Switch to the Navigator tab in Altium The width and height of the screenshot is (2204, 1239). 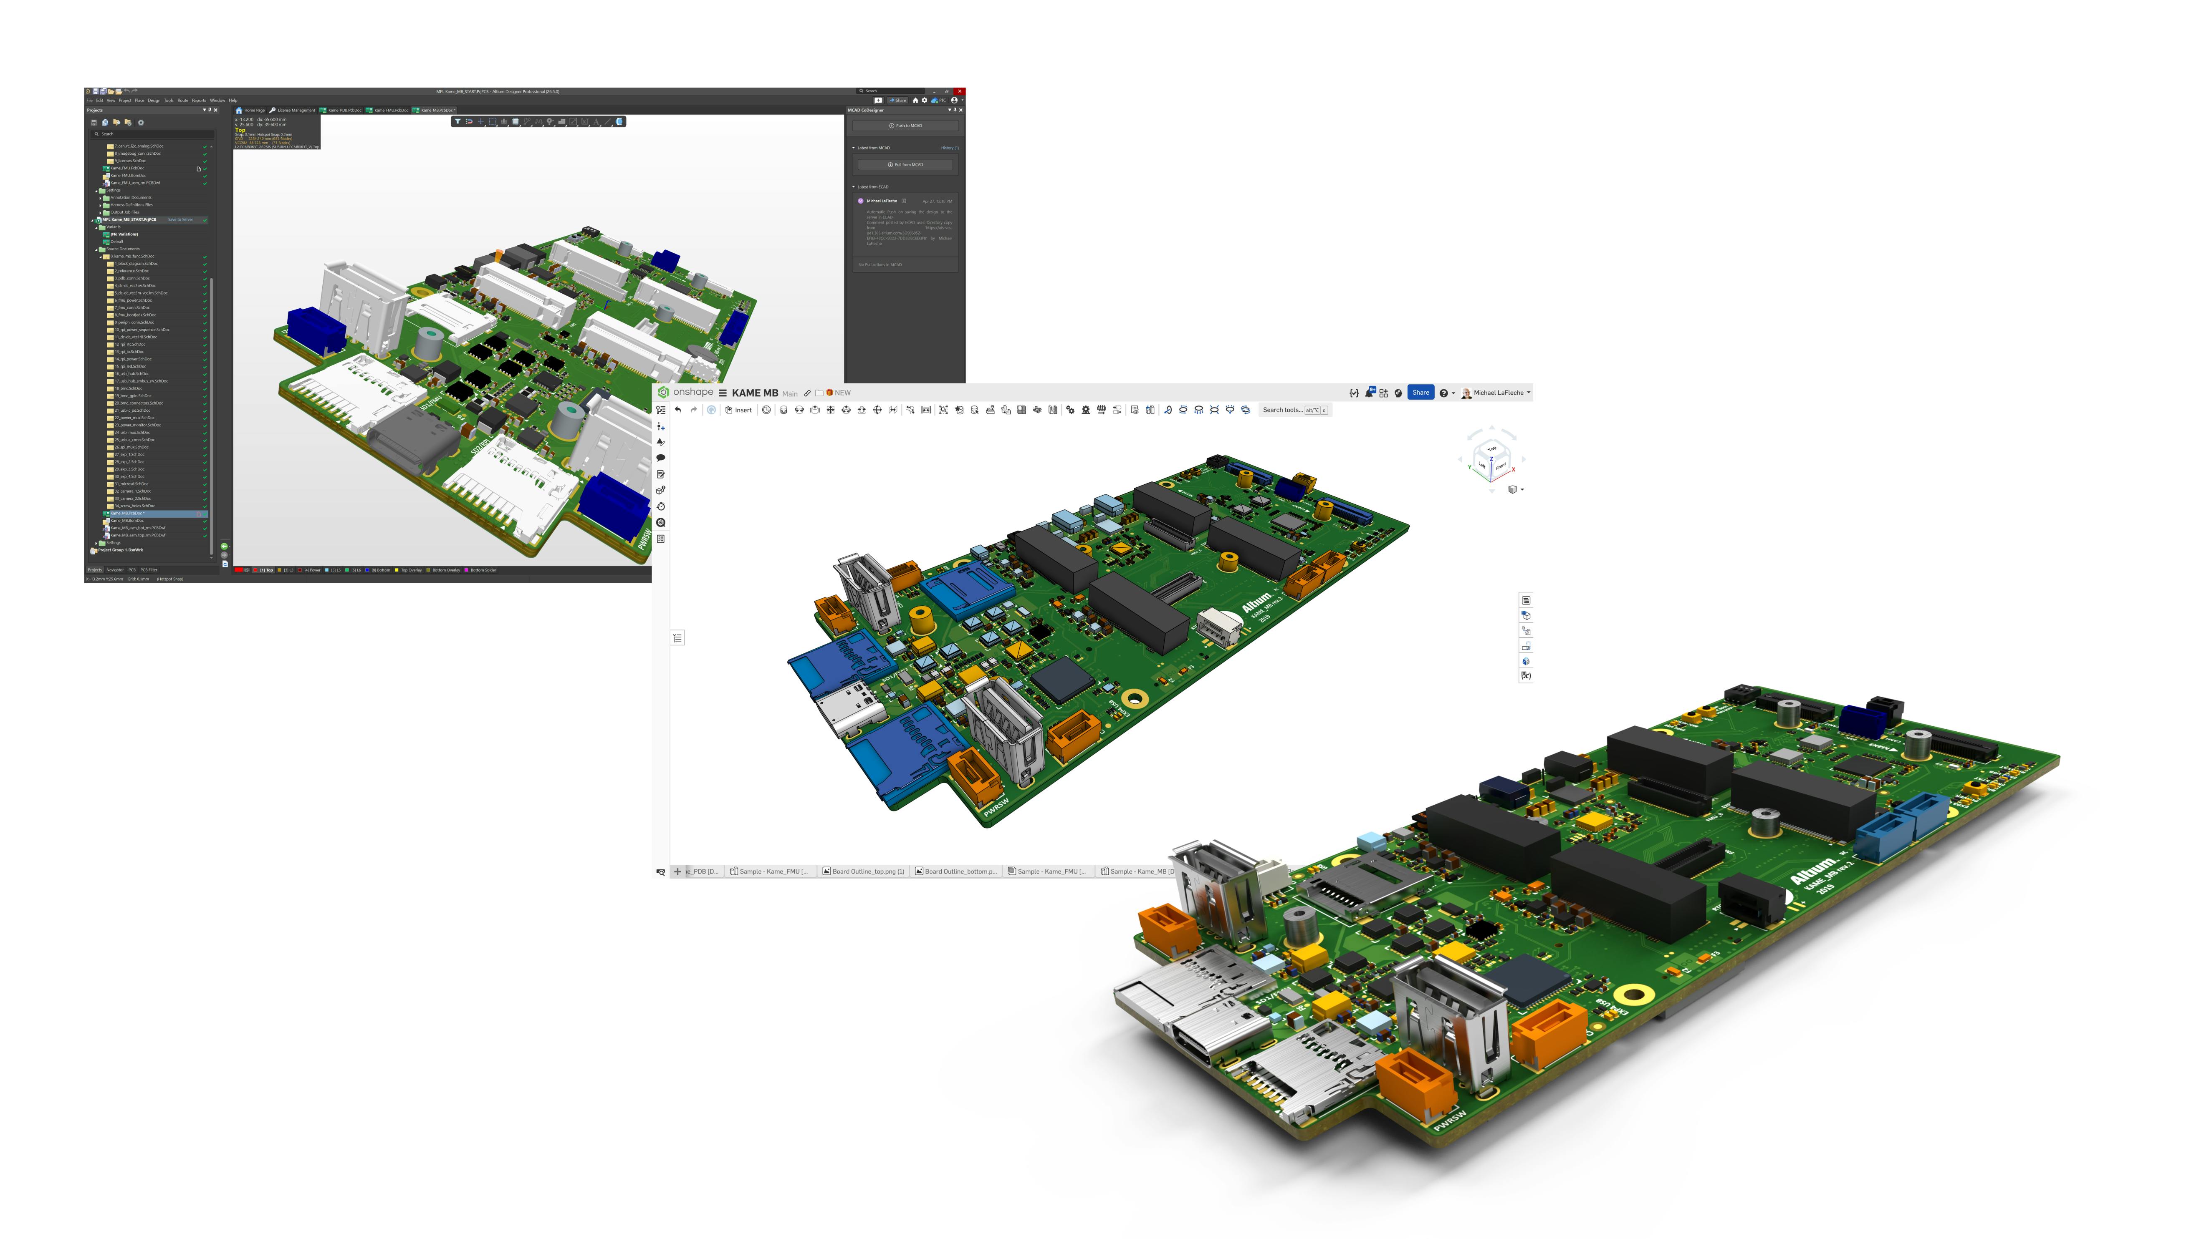(115, 569)
